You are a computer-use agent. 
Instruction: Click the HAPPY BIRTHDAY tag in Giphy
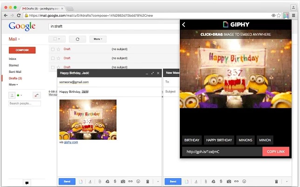point(219,140)
